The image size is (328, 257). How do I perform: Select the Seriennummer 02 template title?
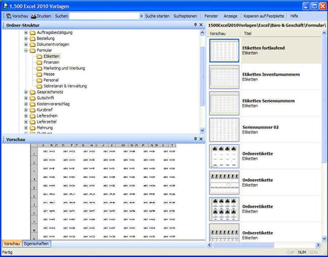click(261, 127)
